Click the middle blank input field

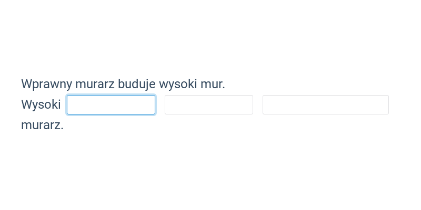coord(209,104)
